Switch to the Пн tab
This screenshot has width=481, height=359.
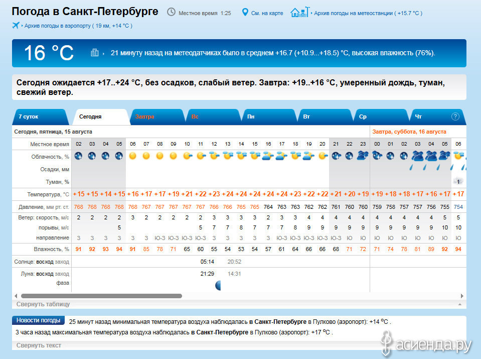click(269, 116)
